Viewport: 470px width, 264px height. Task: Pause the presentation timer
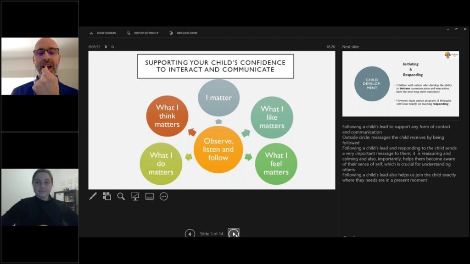coord(106,46)
